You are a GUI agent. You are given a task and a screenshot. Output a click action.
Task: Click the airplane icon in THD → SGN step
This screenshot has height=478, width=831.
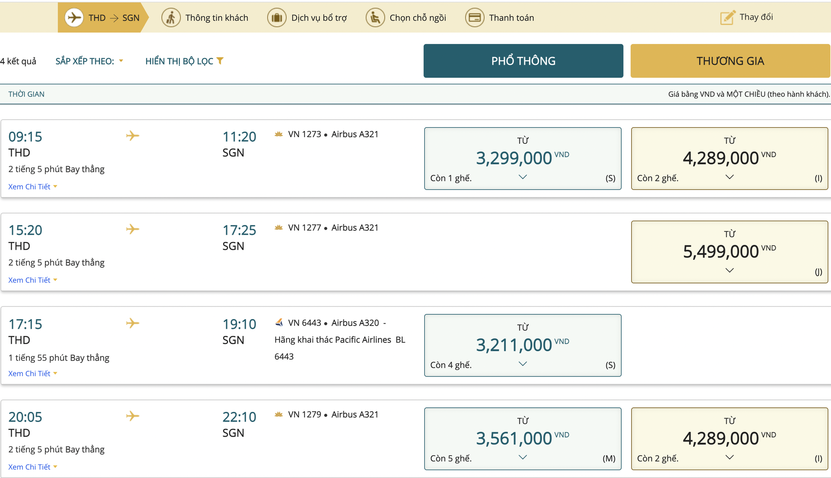pyautogui.click(x=74, y=18)
